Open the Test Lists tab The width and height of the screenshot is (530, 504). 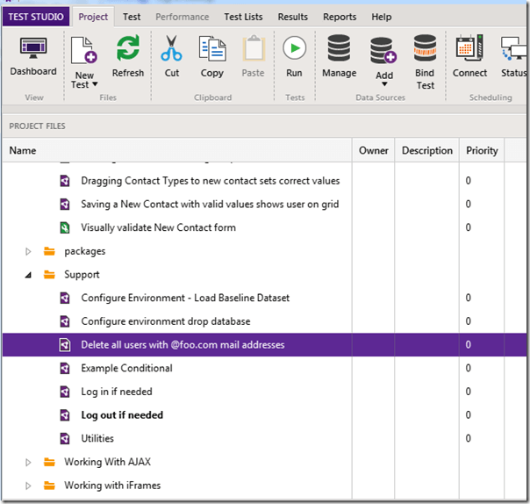pos(243,17)
